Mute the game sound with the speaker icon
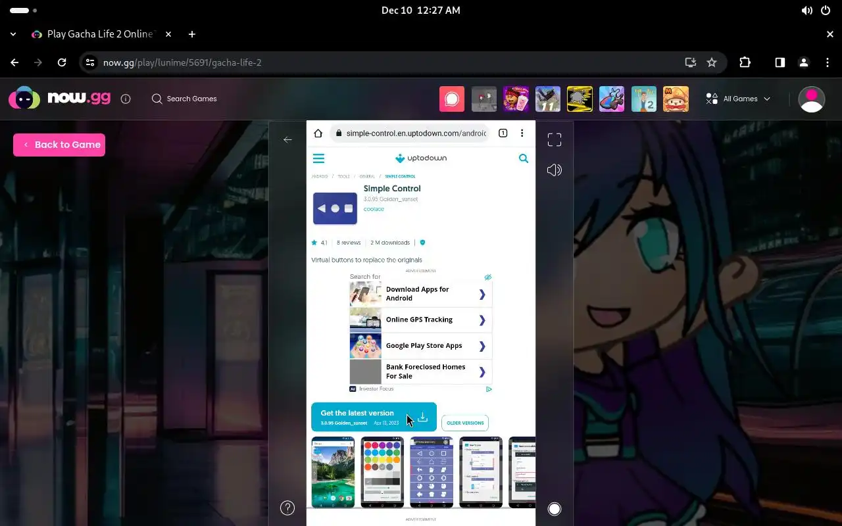 pyautogui.click(x=555, y=170)
